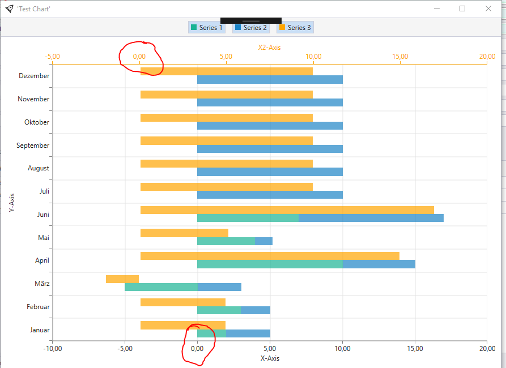Toggle Series 3 legend item
This screenshot has height=368, width=506.
(x=295, y=27)
